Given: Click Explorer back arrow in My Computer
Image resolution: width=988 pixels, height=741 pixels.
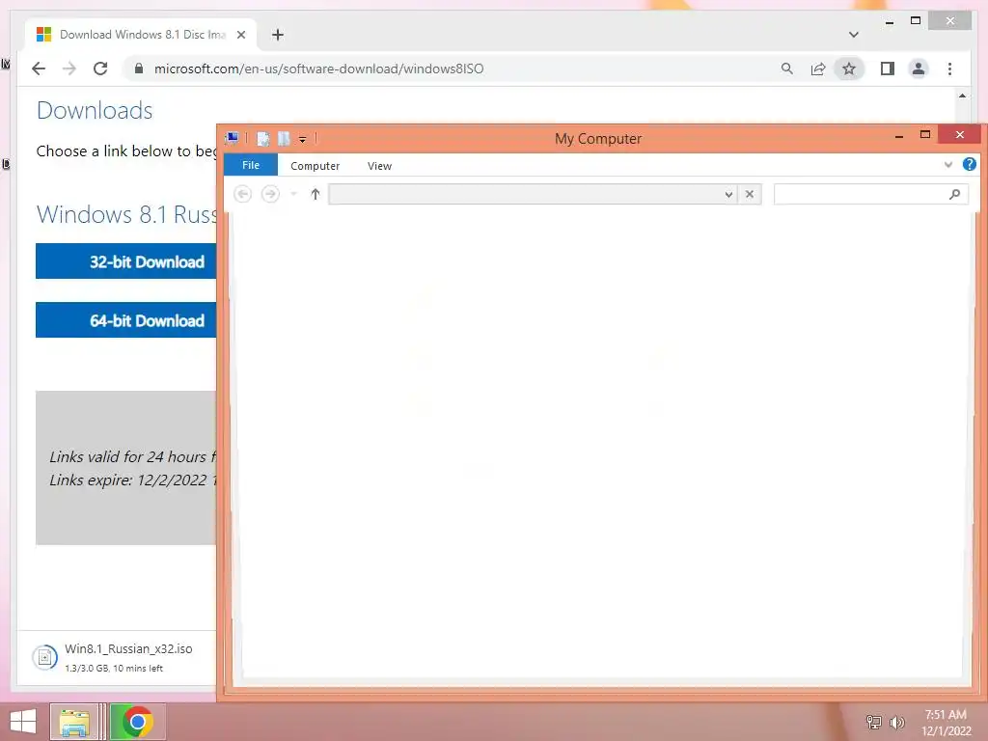Looking at the screenshot, I should tap(242, 194).
